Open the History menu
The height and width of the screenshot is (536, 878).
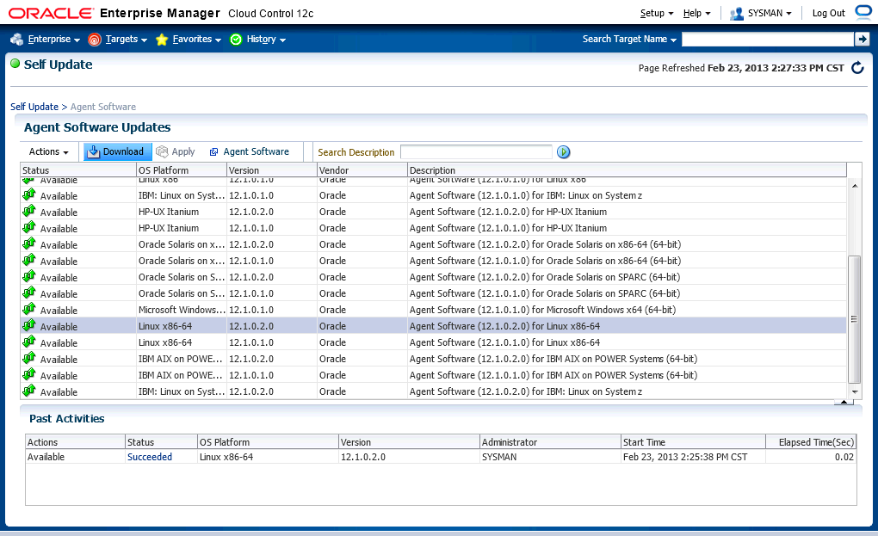tap(266, 40)
